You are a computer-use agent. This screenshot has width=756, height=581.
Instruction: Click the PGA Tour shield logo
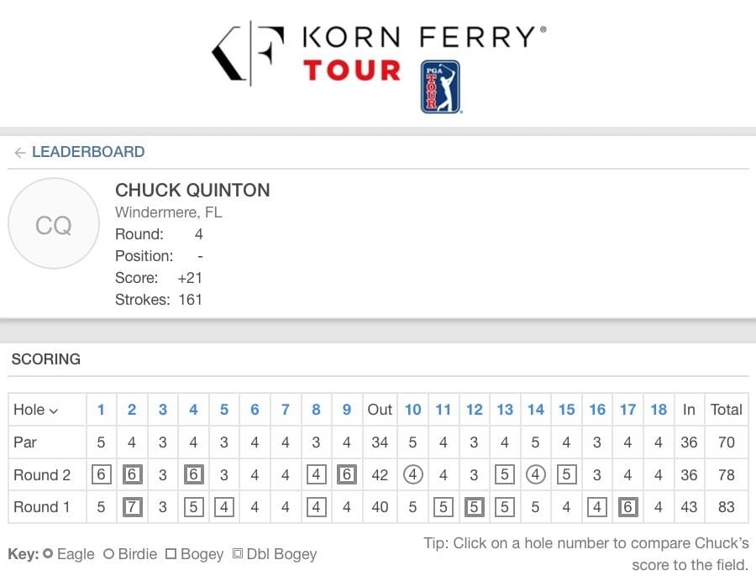point(441,86)
